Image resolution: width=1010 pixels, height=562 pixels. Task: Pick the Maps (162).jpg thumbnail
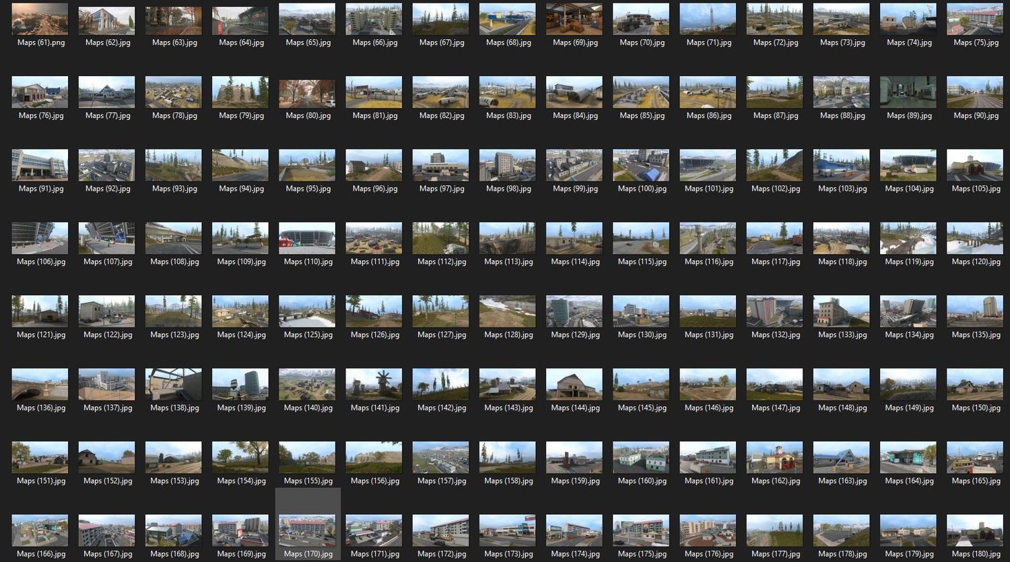click(774, 458)
